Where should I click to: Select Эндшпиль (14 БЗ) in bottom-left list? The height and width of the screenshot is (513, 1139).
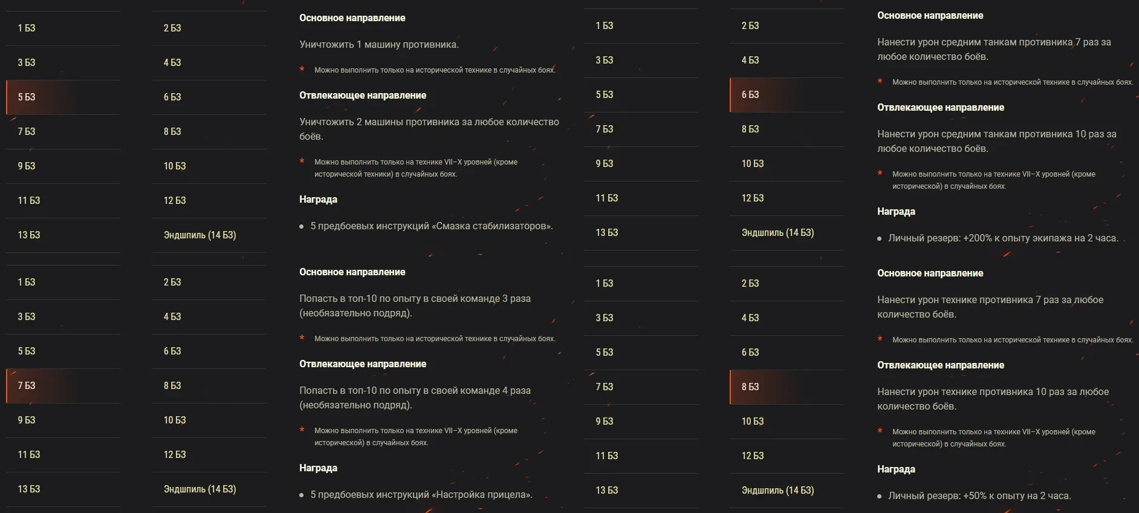pyautogui.click(x=200, y=489)
